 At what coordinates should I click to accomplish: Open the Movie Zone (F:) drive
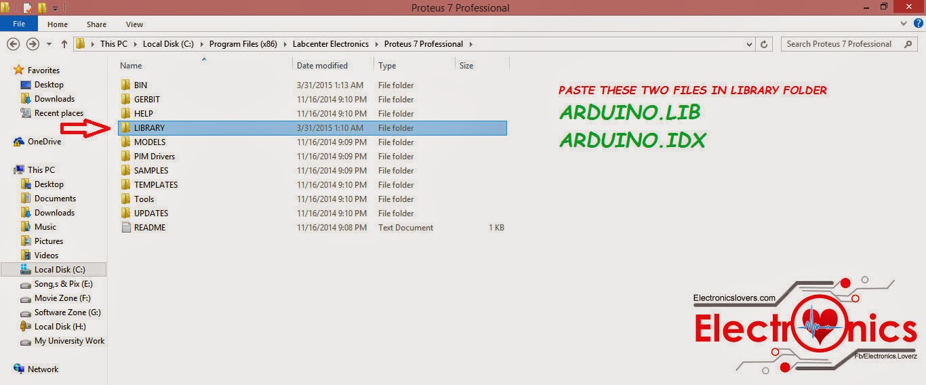point(62,298)
